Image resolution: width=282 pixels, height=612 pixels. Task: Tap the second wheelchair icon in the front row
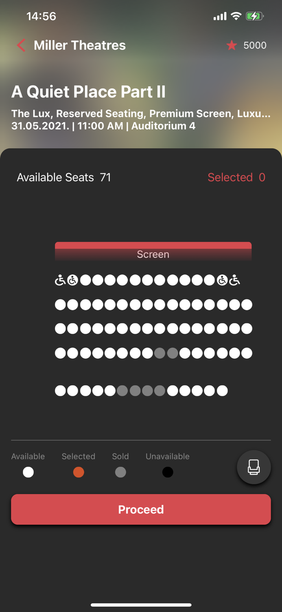coord(72,280)
